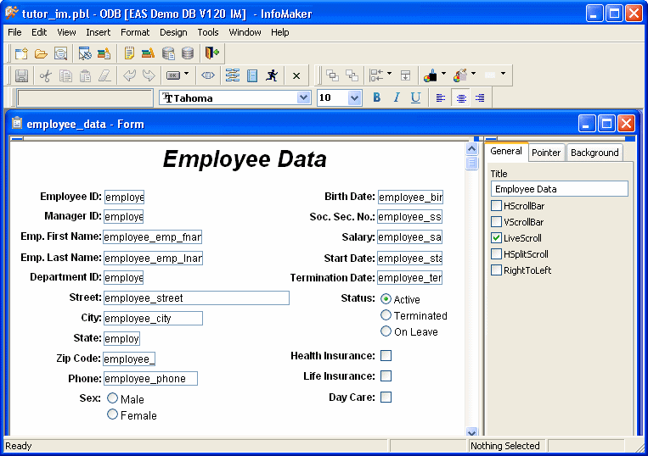Align text left
The image size is (648, 456).
pos(441,98)
